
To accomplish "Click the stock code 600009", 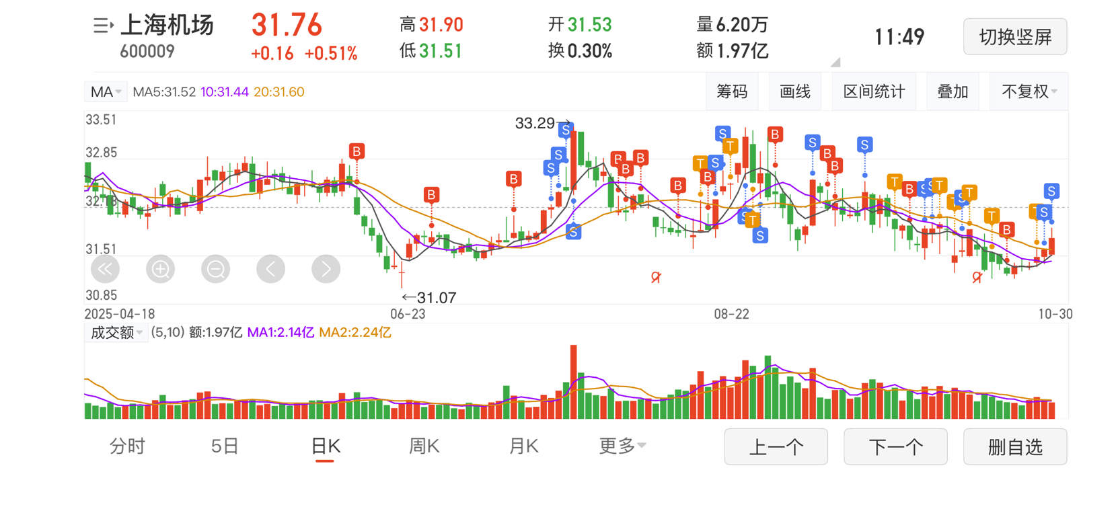I will (x=147, y=52).
